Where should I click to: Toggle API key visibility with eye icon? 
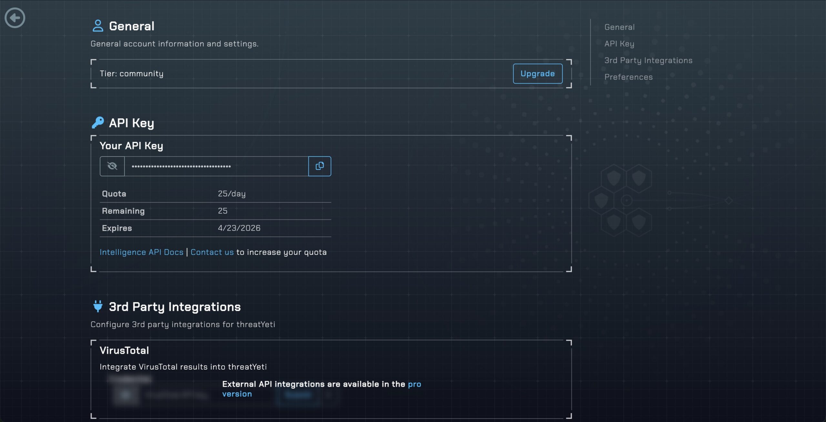[112, 166]
